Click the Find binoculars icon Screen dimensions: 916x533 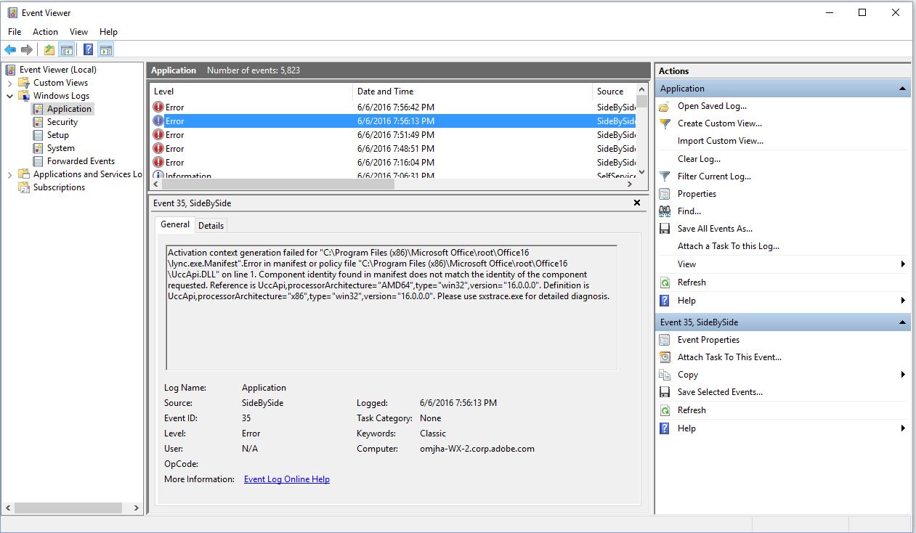point(664,211)
